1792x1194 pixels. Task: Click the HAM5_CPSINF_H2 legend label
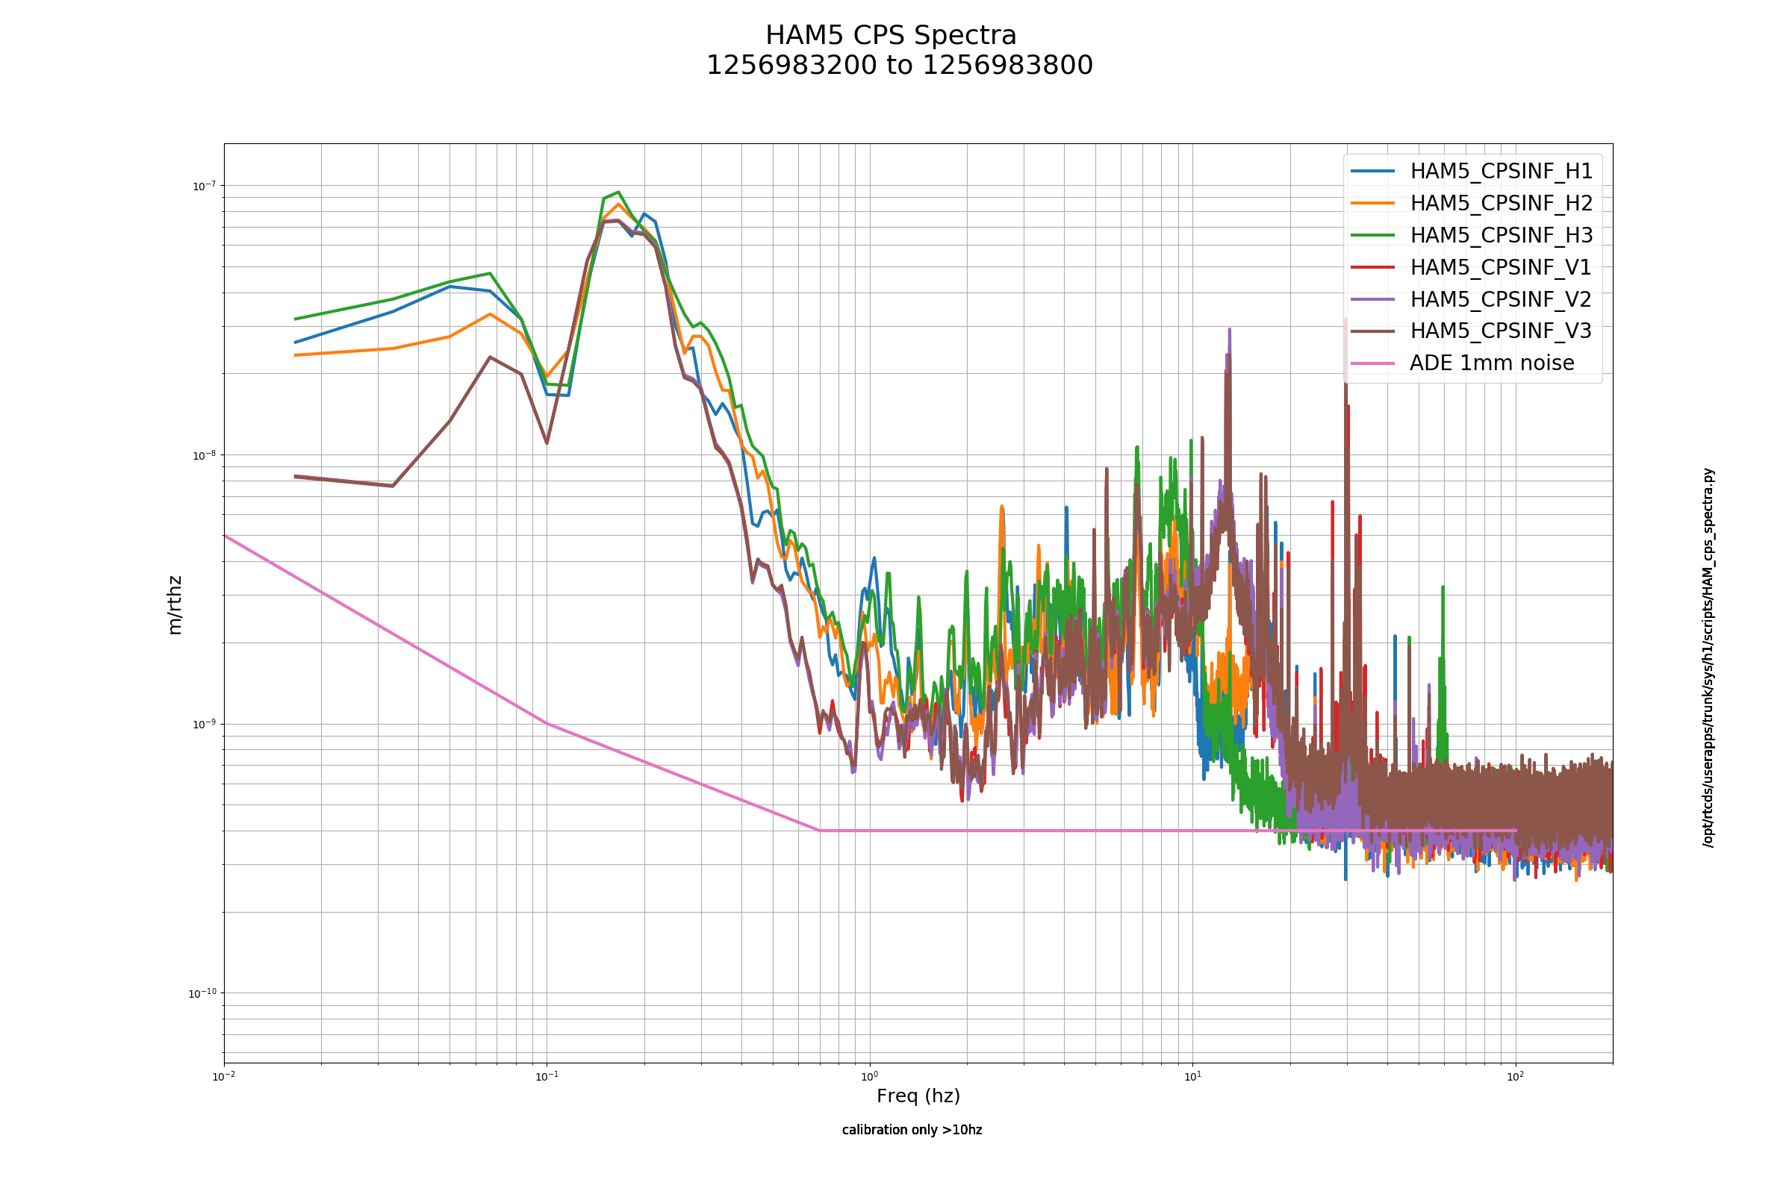coord(1501,203)
